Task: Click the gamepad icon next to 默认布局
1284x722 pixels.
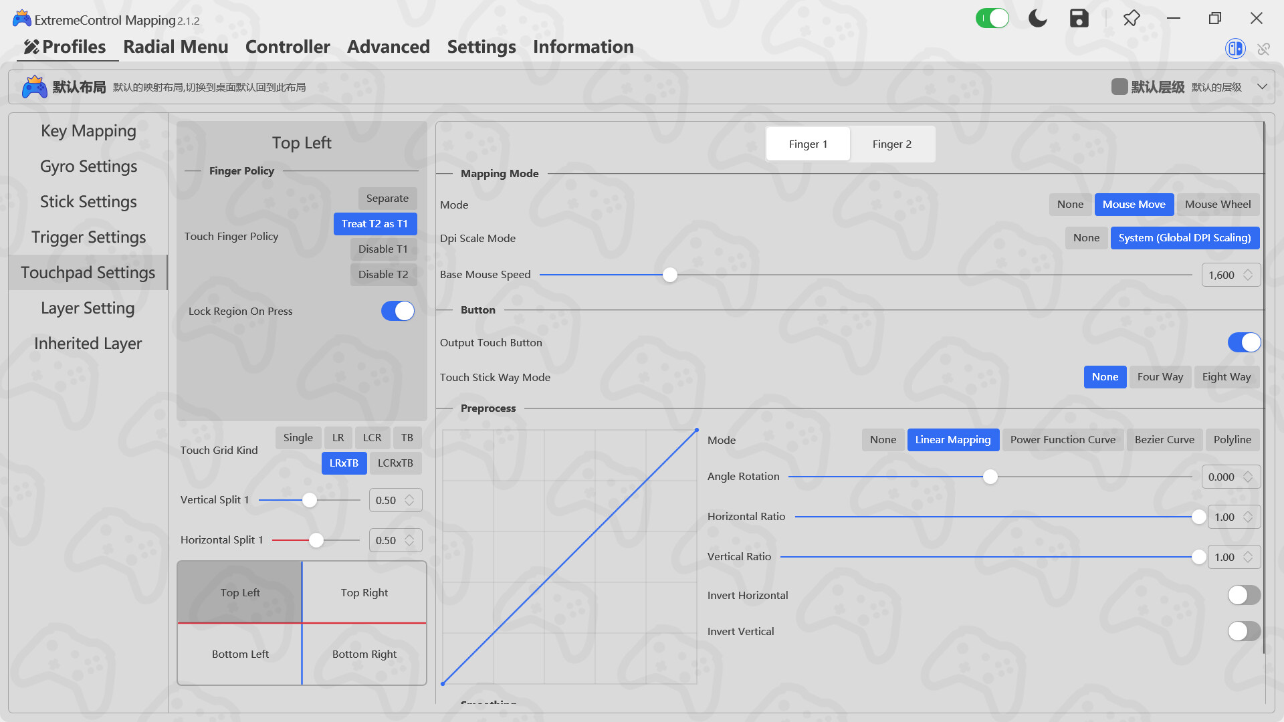Action: point(34,86)
